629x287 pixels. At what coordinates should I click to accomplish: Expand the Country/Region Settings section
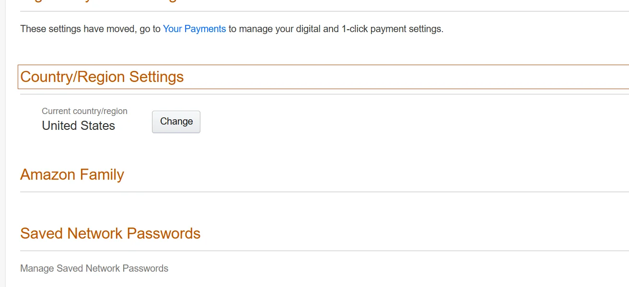(x=102, y=77)
